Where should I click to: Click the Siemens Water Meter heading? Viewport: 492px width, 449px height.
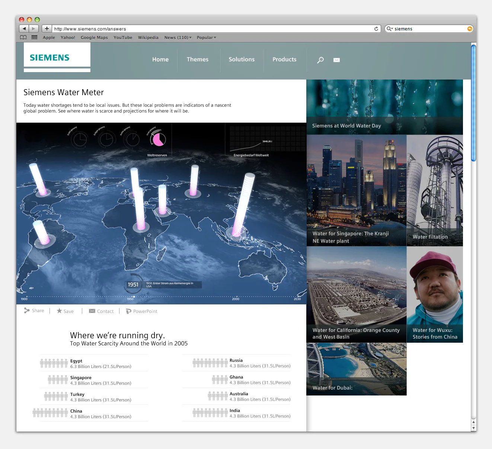click(64, 92)
